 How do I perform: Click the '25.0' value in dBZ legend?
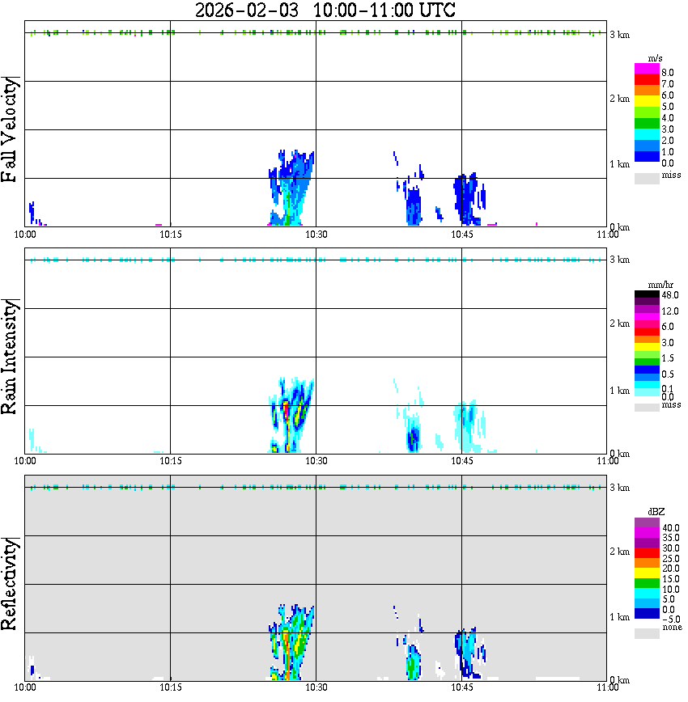(x=671, y=559)
